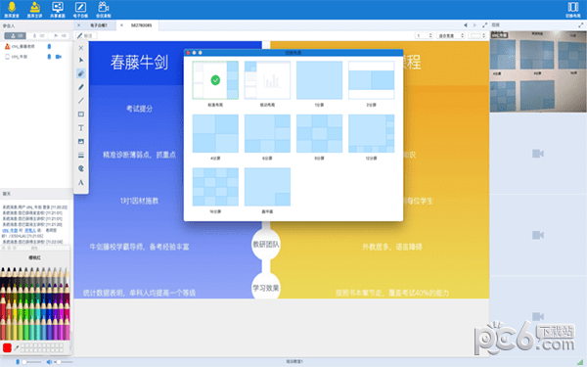The image size is (587, 367).
Task: Choose the 4-split screen layout thumbnail
Action: (215, 134)
